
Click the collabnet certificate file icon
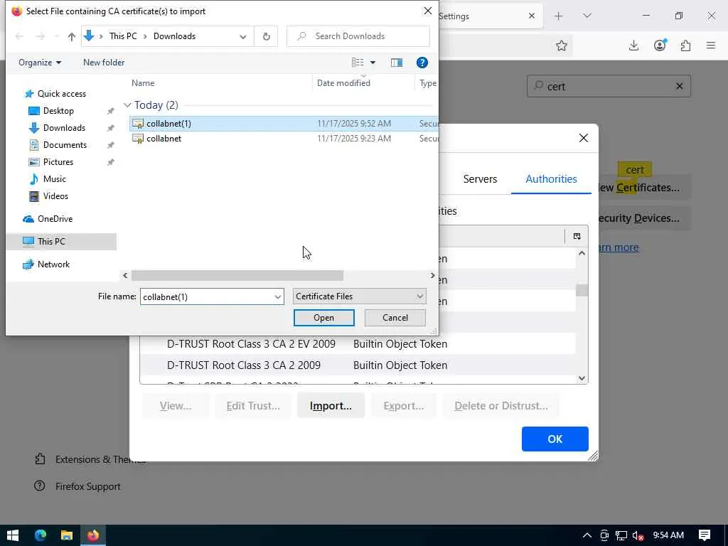click(138, 139)
